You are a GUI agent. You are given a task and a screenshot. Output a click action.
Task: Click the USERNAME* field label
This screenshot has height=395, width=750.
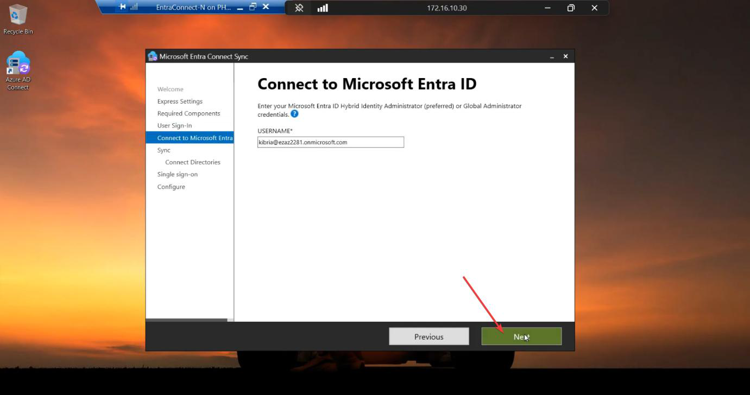(275, 131)
